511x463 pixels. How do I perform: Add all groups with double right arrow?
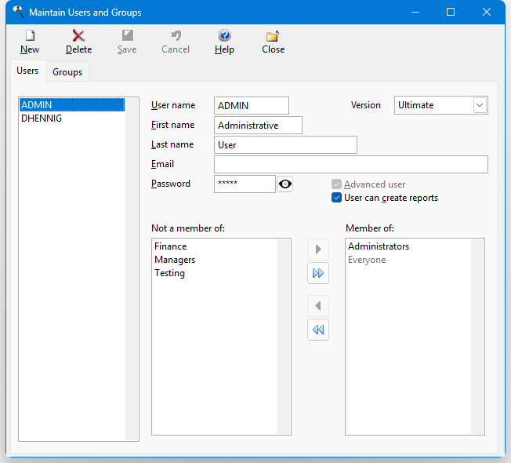click(x=318, y=273)
